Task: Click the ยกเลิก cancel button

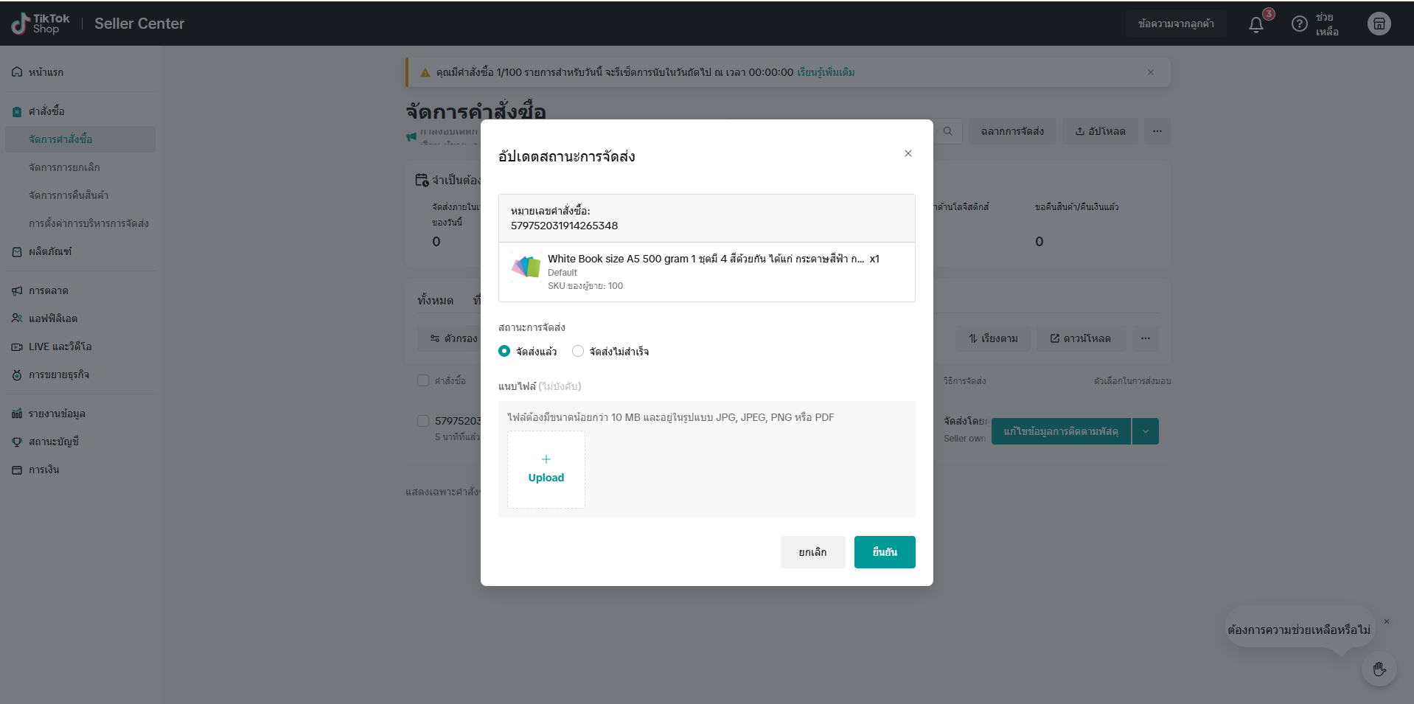Action: tap(812, 552)
